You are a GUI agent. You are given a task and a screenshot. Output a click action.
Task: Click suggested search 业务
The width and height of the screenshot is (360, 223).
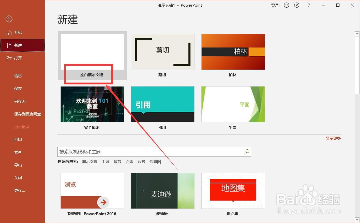pyautogui.click(x=141, y=162)
